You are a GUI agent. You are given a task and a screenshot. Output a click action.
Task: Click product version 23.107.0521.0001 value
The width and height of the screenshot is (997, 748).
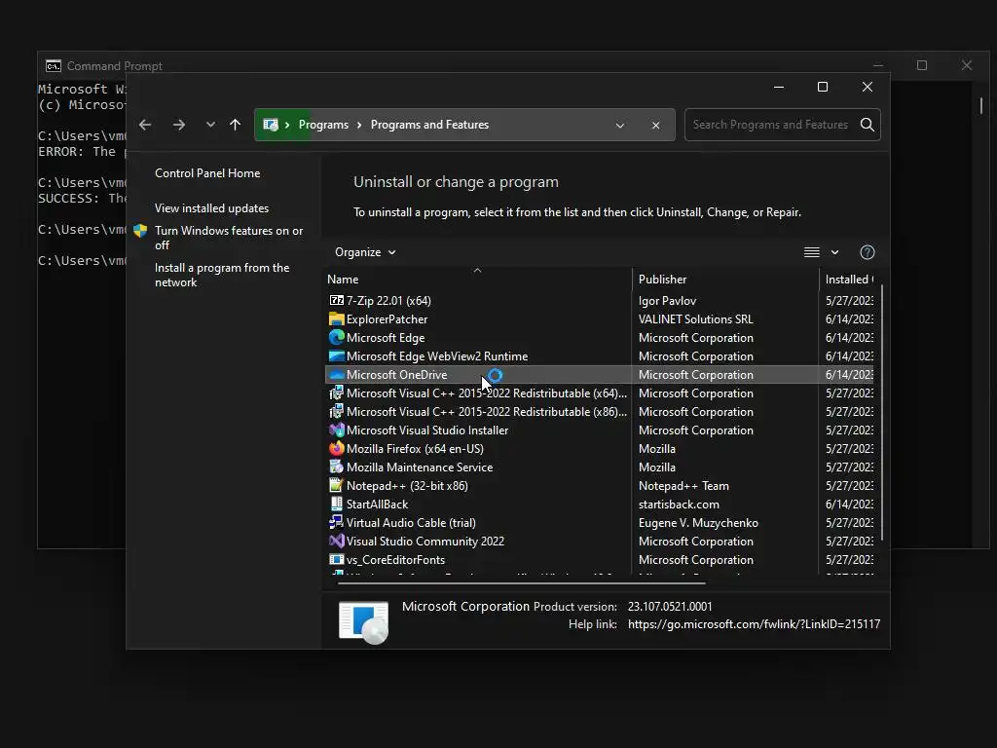click(x=670, y=606)
